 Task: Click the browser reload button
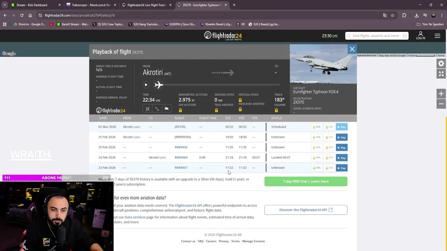(x=22, y=15)
